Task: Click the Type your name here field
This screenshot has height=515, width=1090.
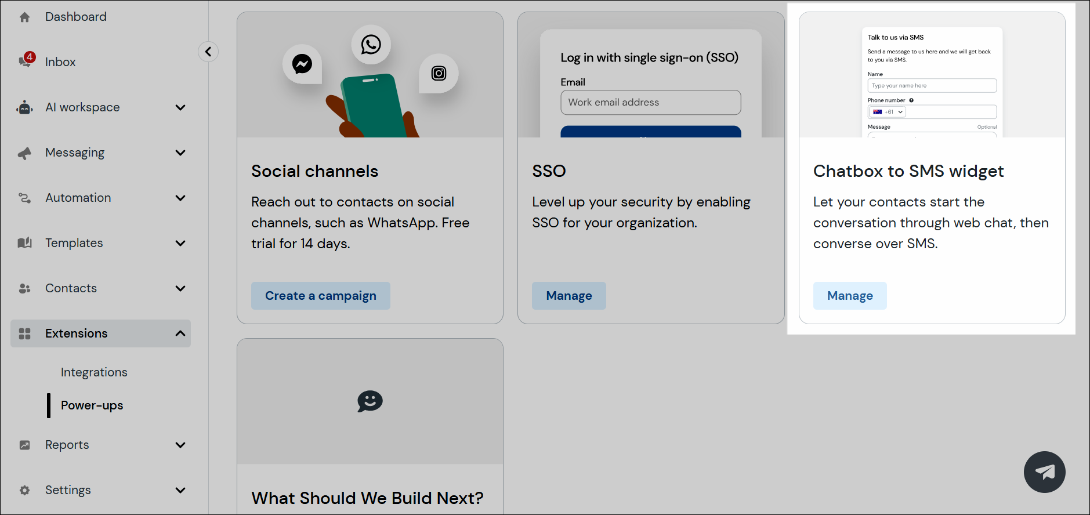Action: pyautogui.click(x=932, y=86)
